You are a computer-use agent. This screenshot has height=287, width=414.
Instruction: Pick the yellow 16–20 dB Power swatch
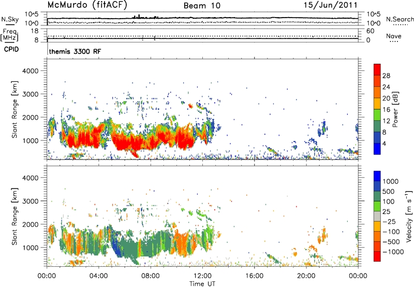click(x=377, y=104)
